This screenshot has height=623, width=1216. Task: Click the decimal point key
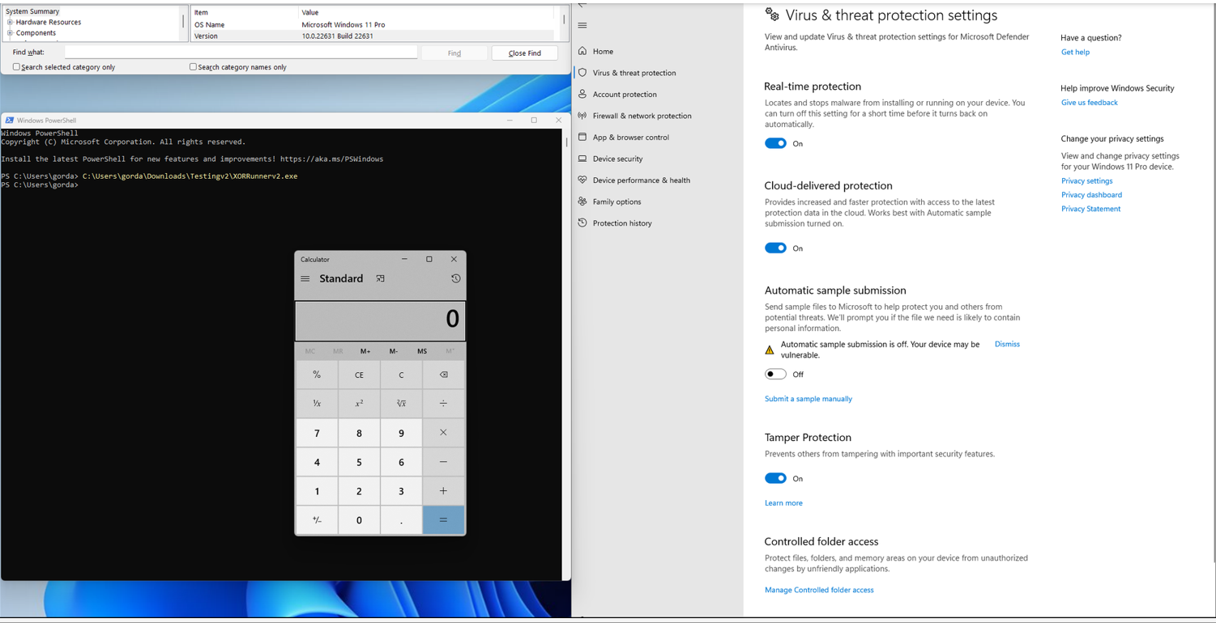401,520
